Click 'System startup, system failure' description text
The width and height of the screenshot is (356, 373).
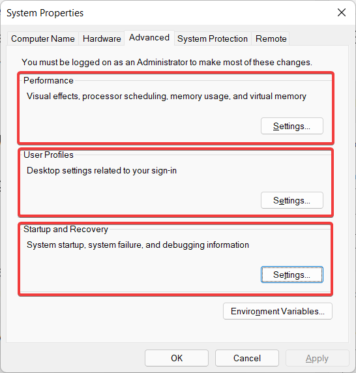(x=138, y=245)
